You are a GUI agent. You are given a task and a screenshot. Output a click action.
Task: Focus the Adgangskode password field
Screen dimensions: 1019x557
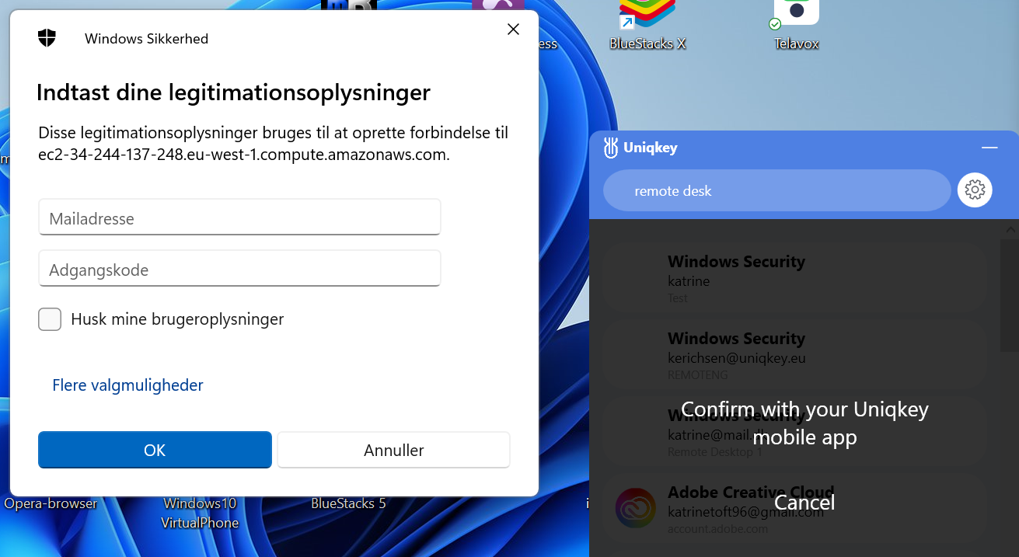(x=239, y=269)
